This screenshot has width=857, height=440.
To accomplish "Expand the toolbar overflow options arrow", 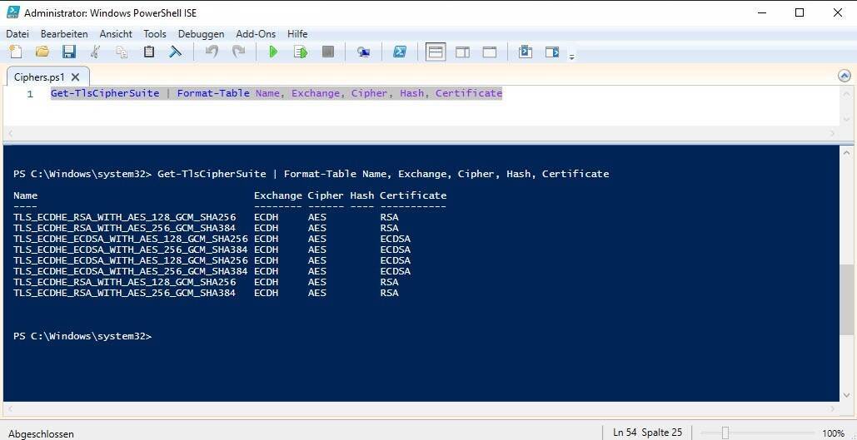I will (571, 57).
